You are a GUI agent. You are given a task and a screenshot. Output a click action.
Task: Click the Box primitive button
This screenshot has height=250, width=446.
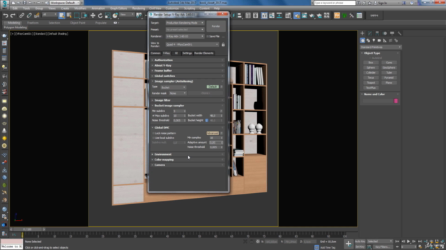(371, 62)
